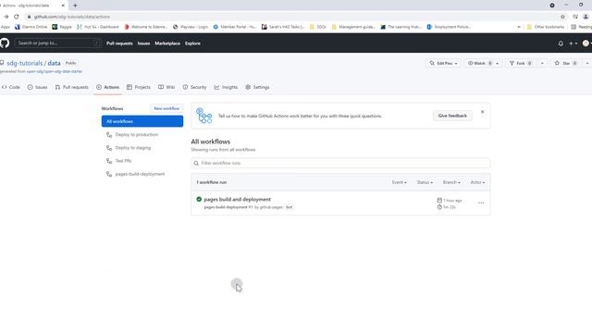Switch to the repository Pull requests tab

click(x=72, y=87)
